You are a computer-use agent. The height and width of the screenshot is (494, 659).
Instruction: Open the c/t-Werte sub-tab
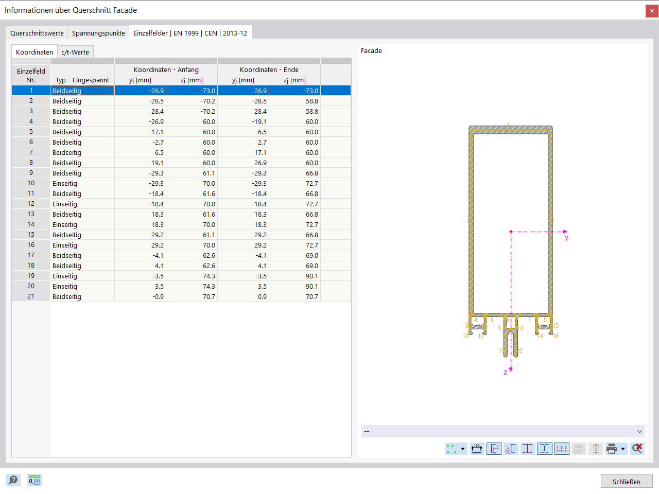point(75,52)
